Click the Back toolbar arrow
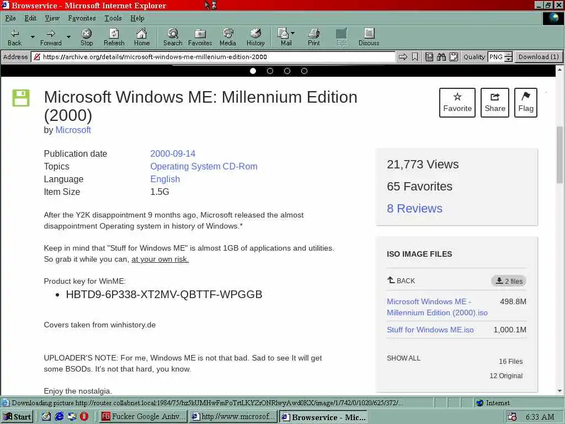 [x=15, y=37]
